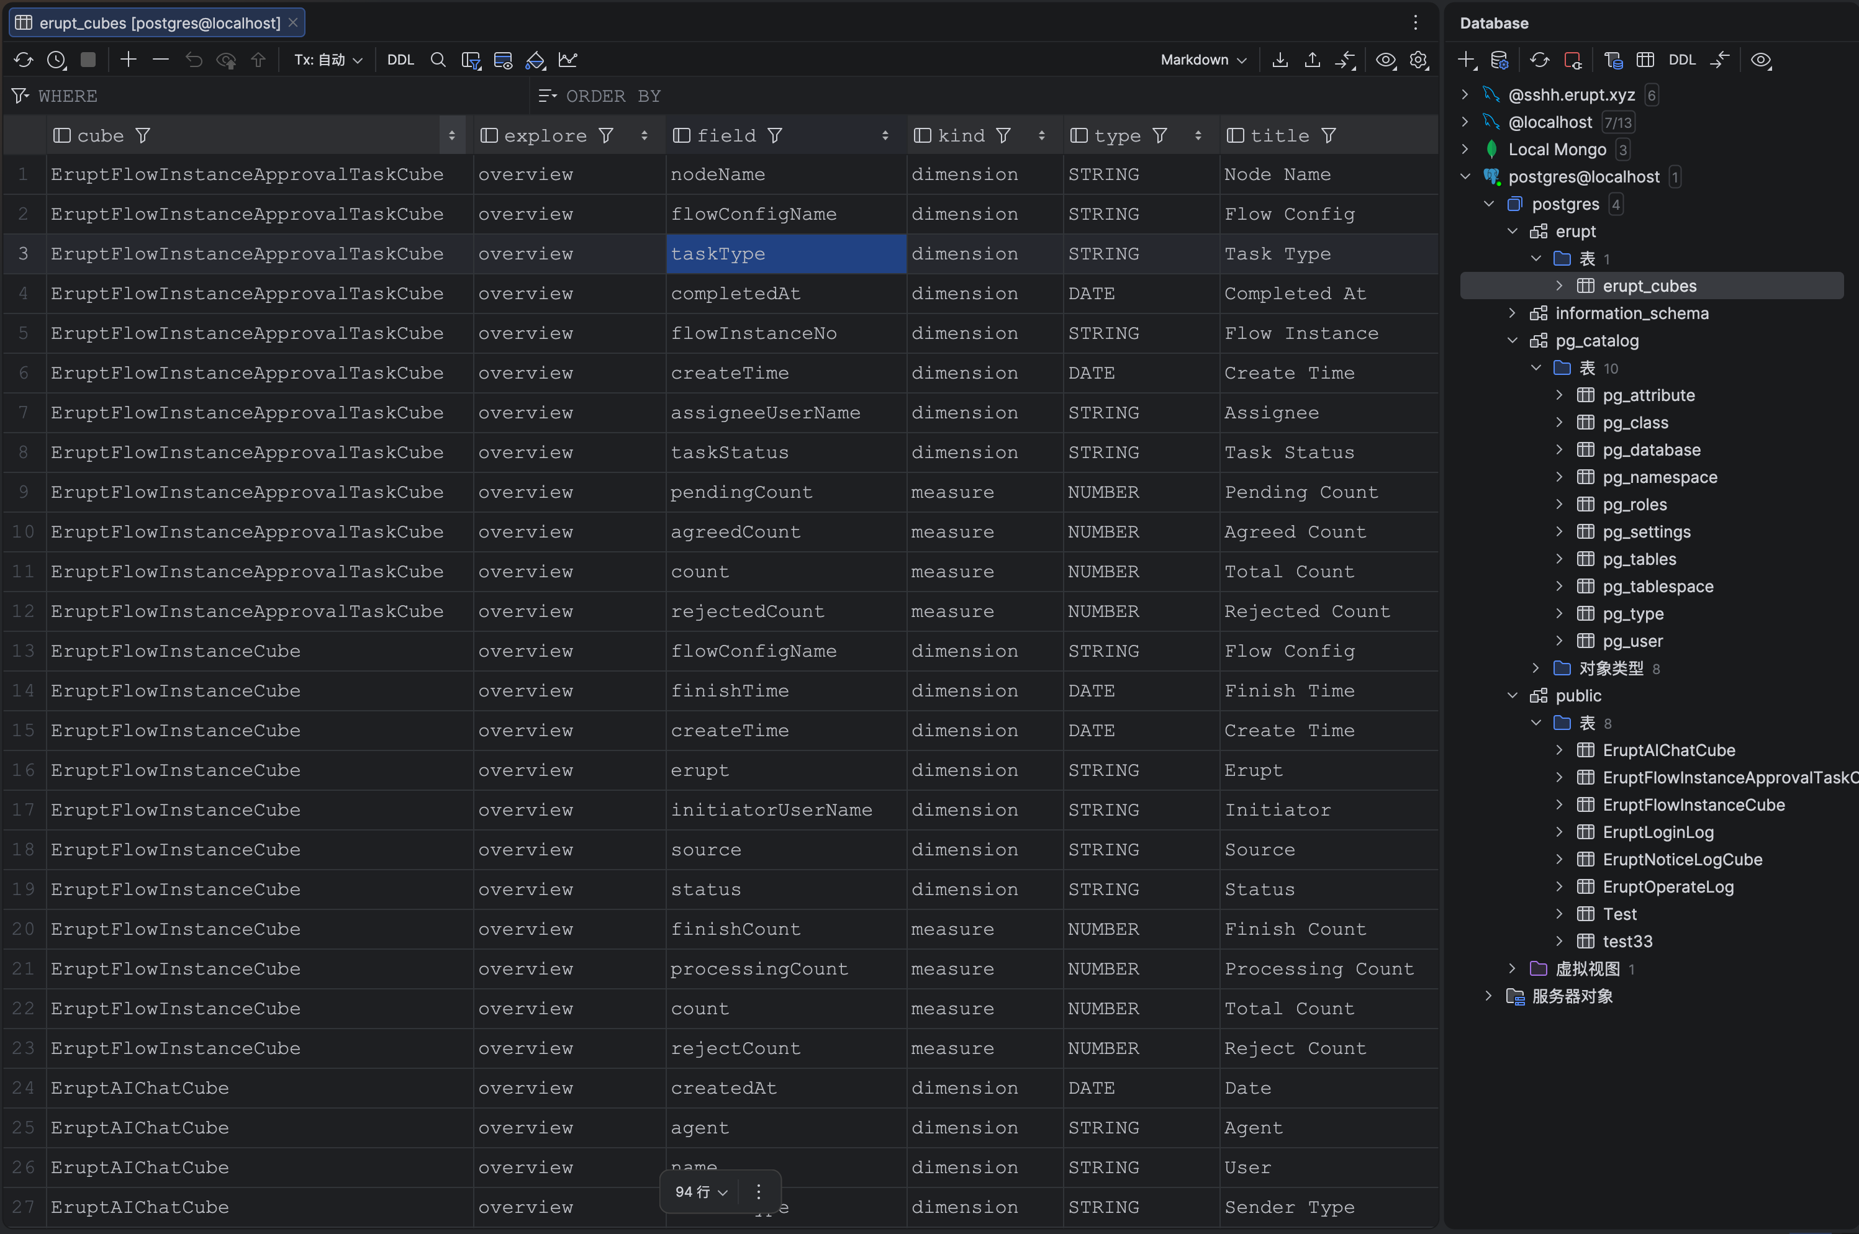Export data with the download arrow icon
1859x1234 pixels.
[1280, 60]
